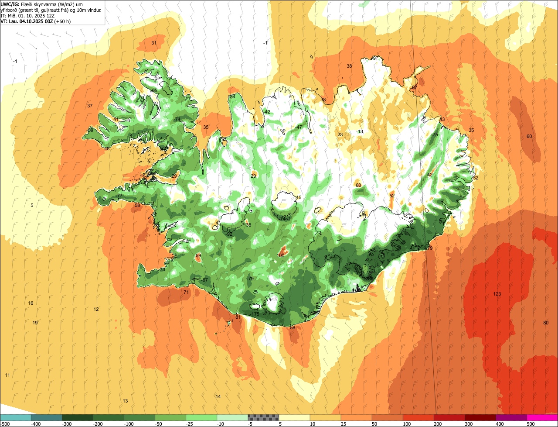Click the map value '81'

pos(238,317)
